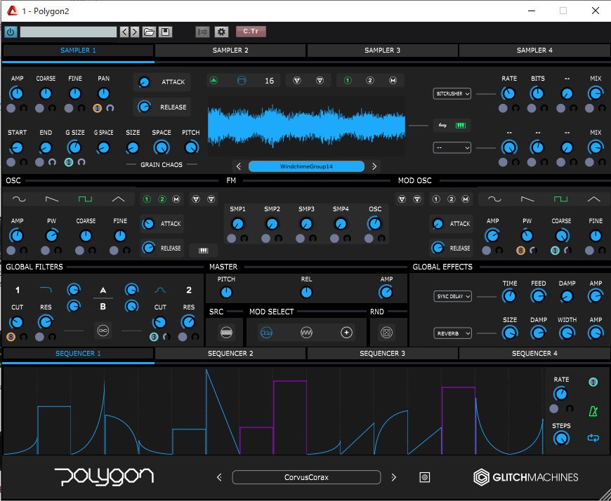
Task: Click the Sampler RELEASE envelope button
Action: coord(162,107)
